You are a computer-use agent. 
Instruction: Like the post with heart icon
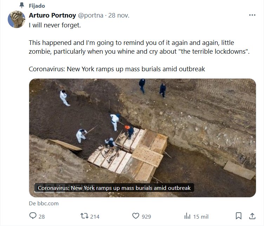136,216
